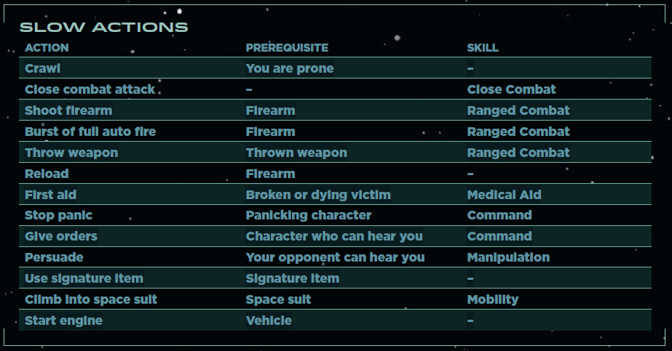
Task: Choose the Give orders action
Action: click(61, 236)
